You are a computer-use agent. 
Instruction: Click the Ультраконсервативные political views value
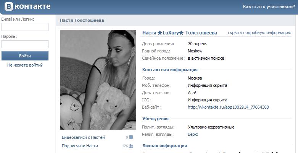211,127
